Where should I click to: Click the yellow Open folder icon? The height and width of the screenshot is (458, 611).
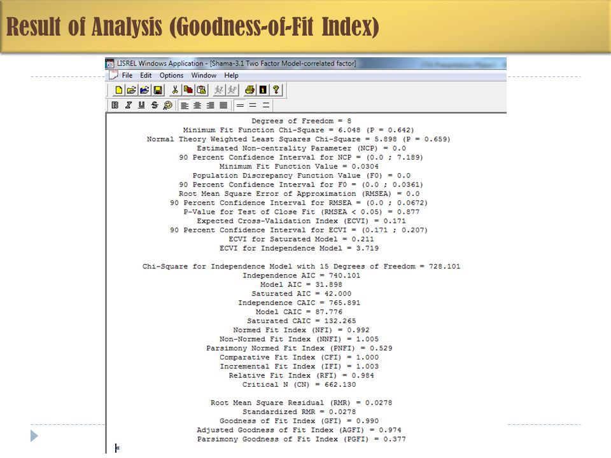(131, 90)
